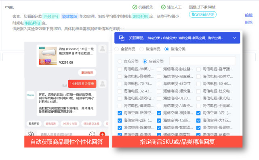Click the 重新选择 reselect button
Image resolution: width=259 pixels, height=160 pixels.
[87, 73]
